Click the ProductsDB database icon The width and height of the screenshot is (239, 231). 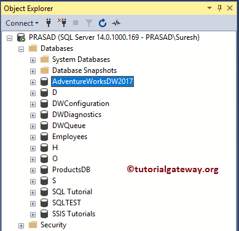click(x=44, y=170)
